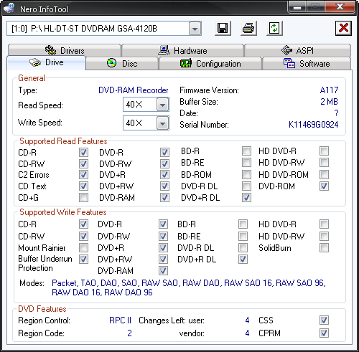The width and height of the screenshot is (359, 352).
Task: Click the Print icon
Action: click(248, 28)
